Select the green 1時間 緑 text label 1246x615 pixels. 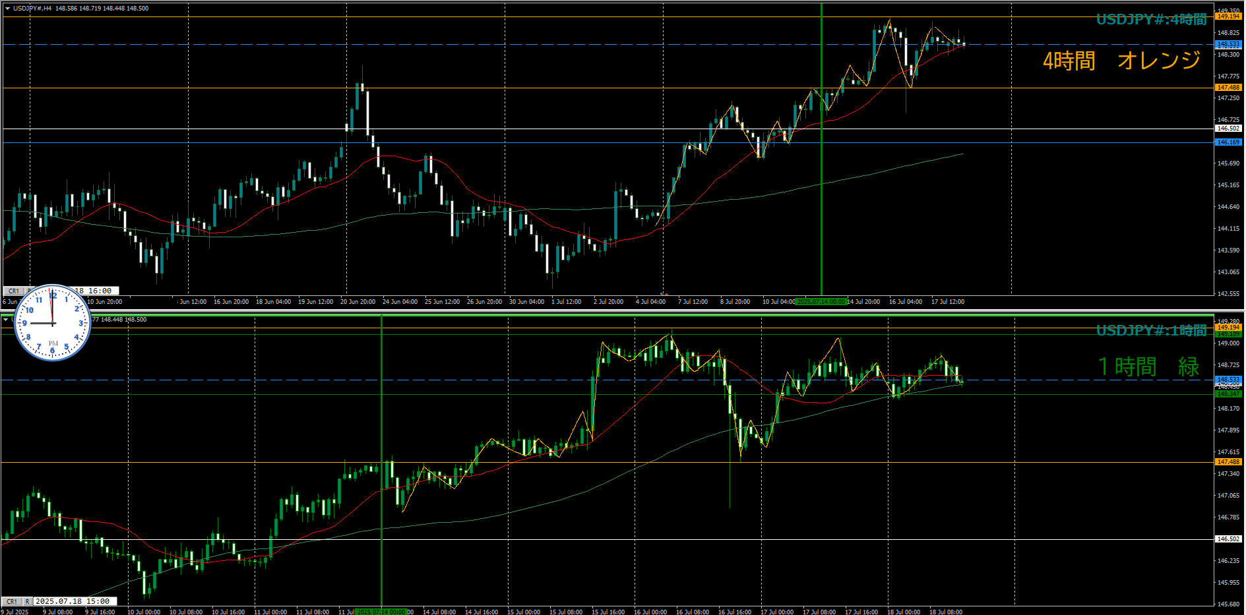point(1148,367)
